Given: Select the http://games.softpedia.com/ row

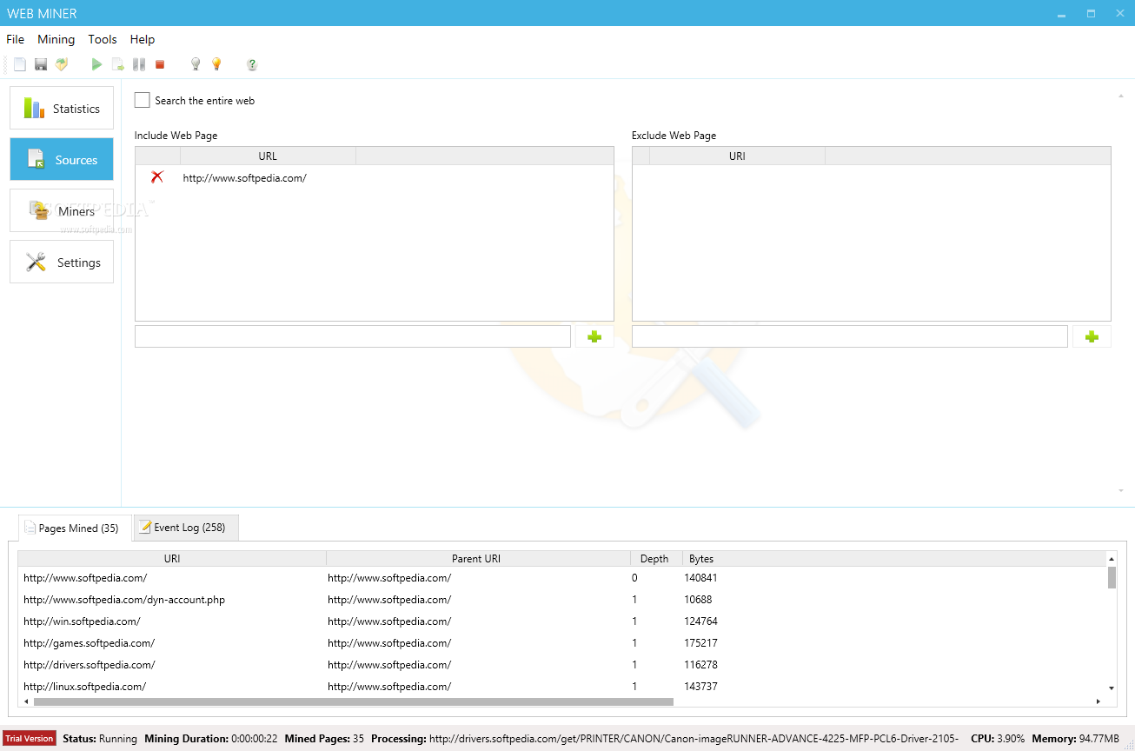Looking at the screenshot, I should click(561, 643).
